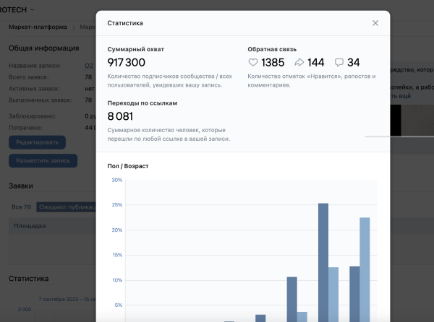This screenshot has height=322, width=434.
Task: Click the comments speech bubble icon
Action: coord(339,63)
